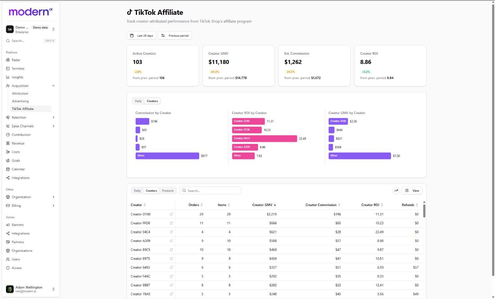The width and height of the screenshot is (495, 299).
Task: Click the creators table search box
Action: (x=210, y=191)
